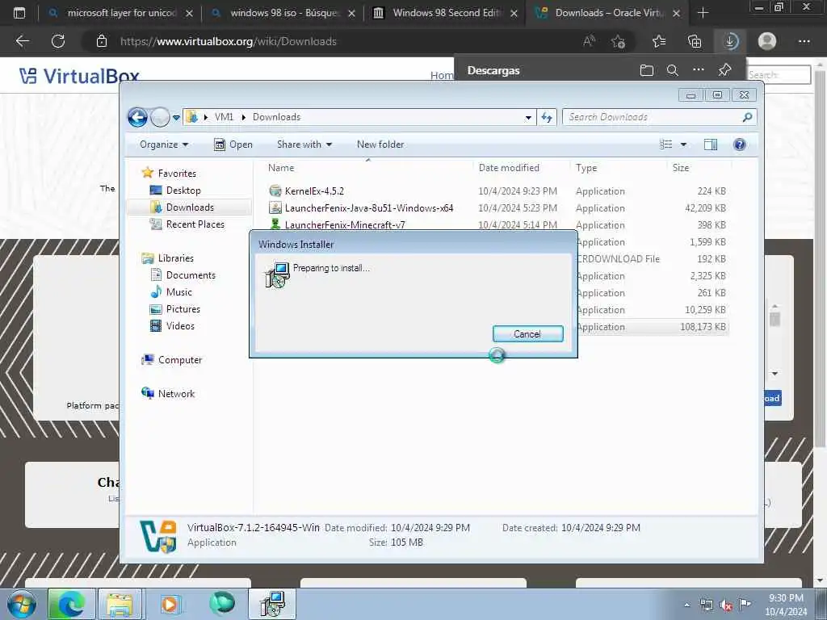Open Edge from the taskbar
The image size is (827, 620).
point(72,604)
